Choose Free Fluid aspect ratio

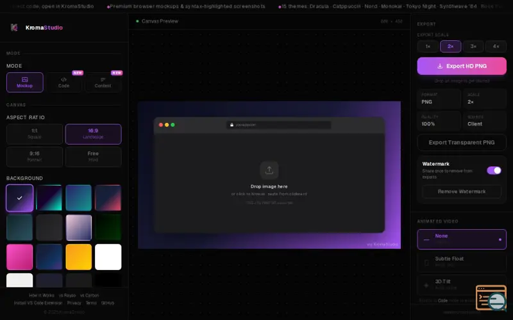(93, 157)
